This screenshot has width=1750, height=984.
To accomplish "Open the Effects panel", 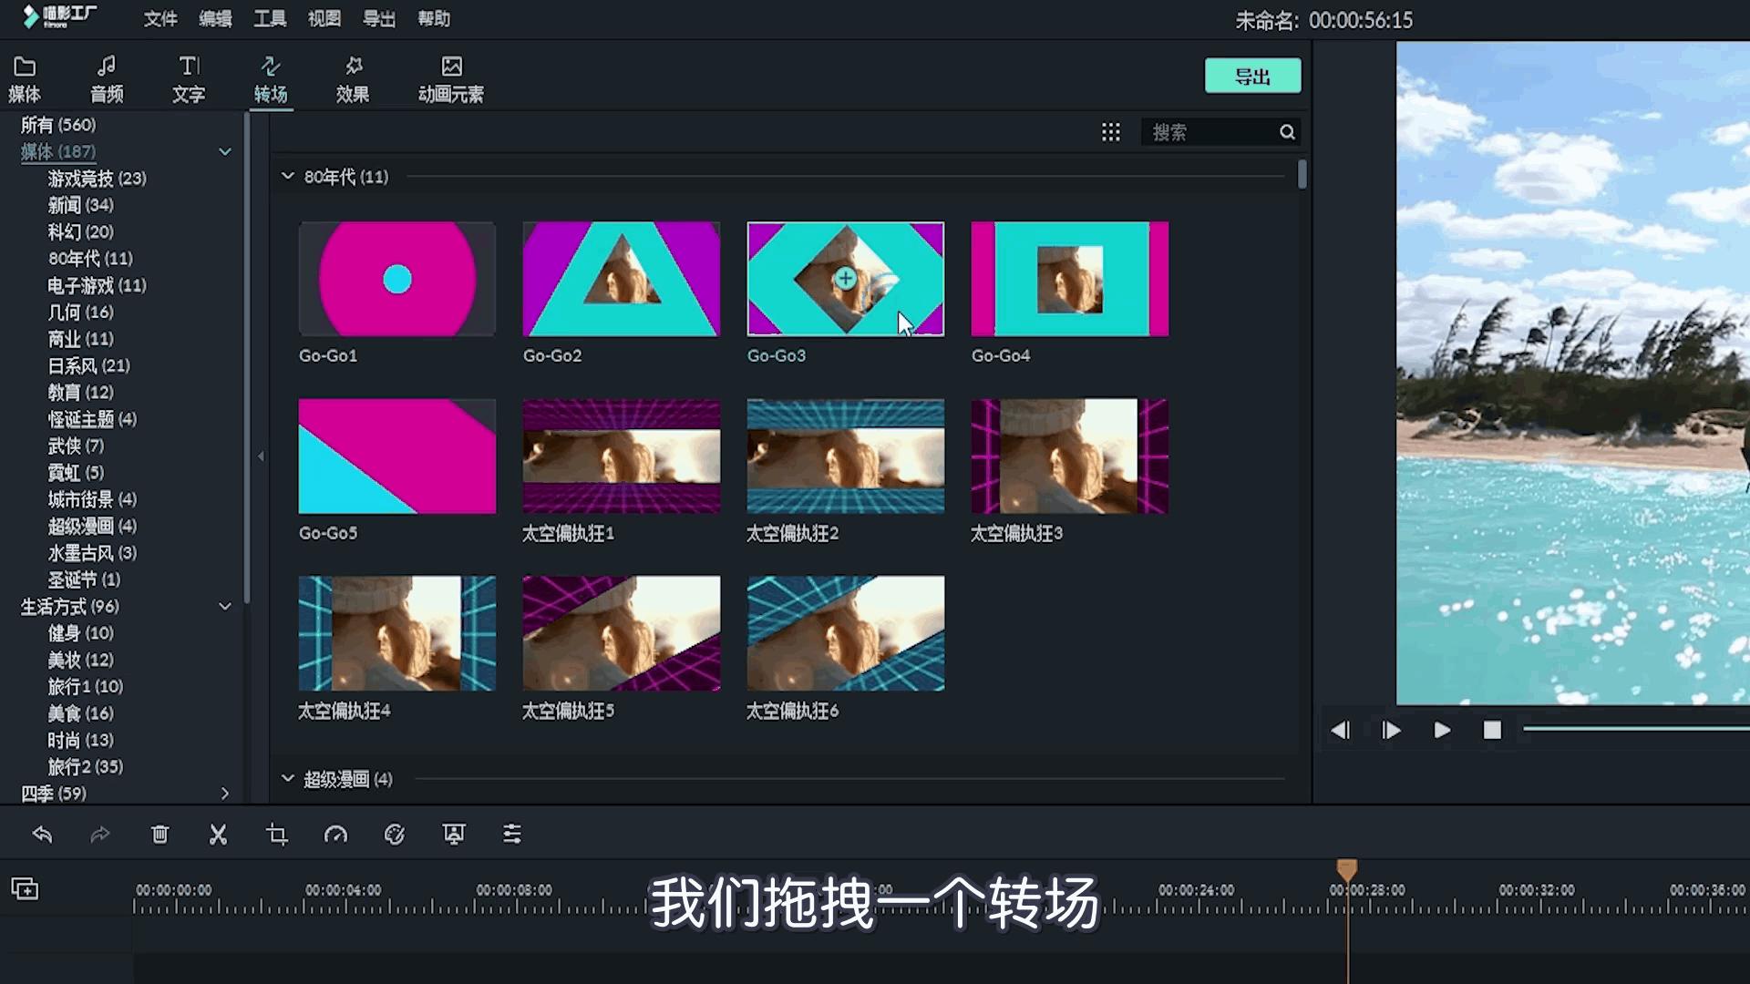I will pos(354,77).
